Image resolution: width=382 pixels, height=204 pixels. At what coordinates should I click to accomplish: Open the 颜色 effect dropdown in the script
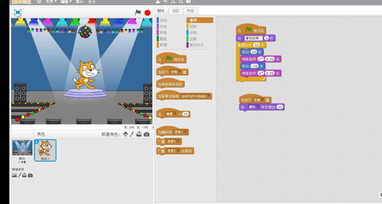pyautogui.click(x=258, y=106)
